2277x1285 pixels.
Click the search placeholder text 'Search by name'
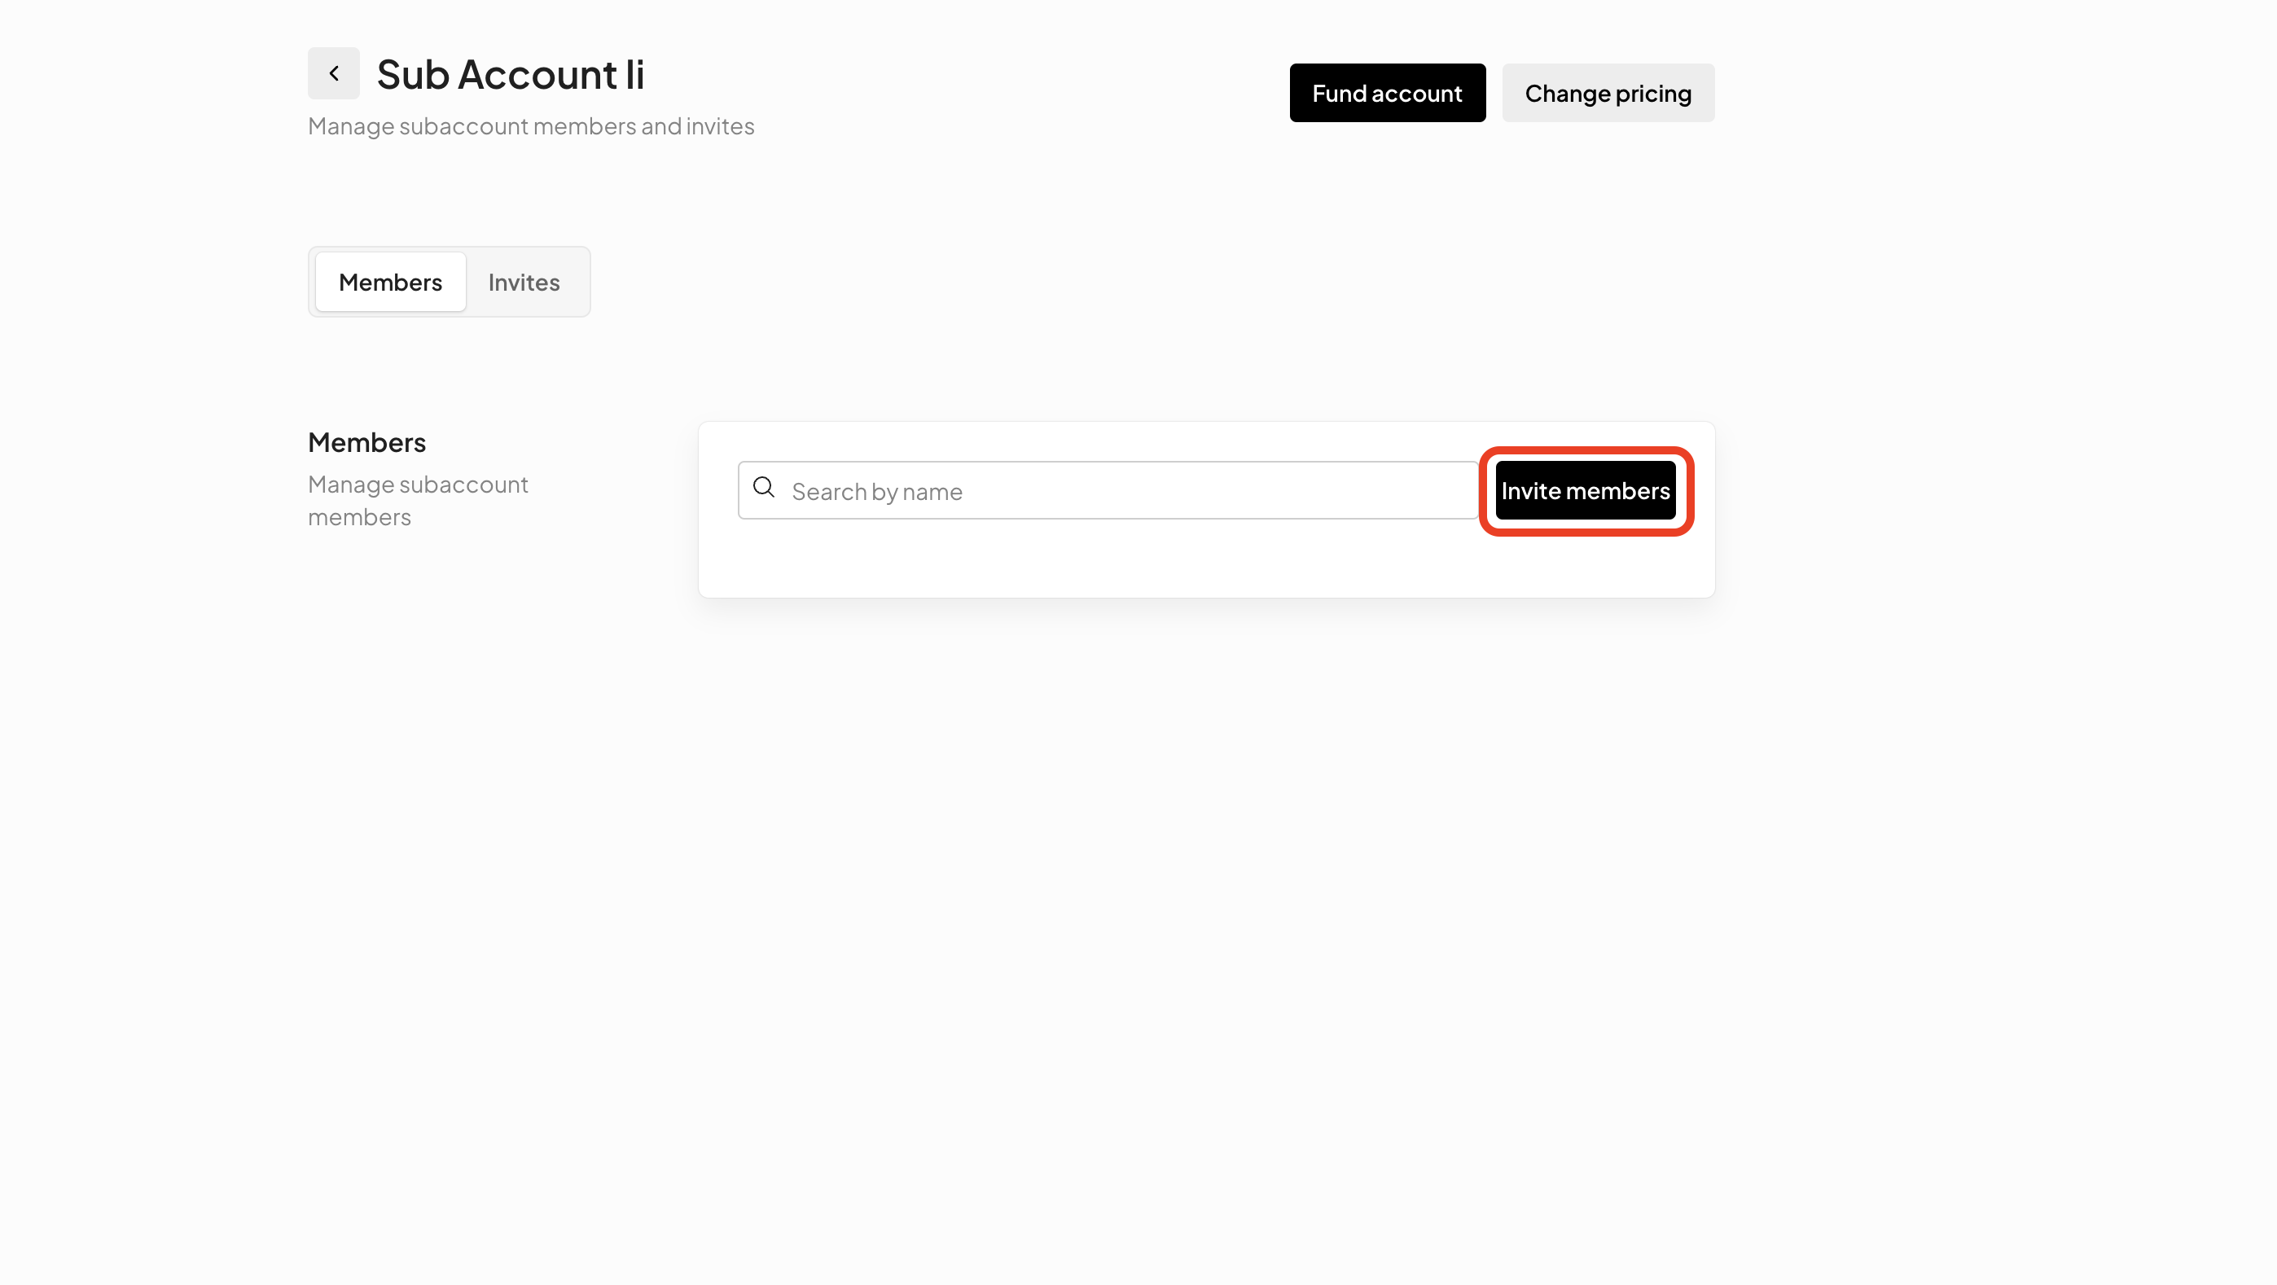(876, 491)
